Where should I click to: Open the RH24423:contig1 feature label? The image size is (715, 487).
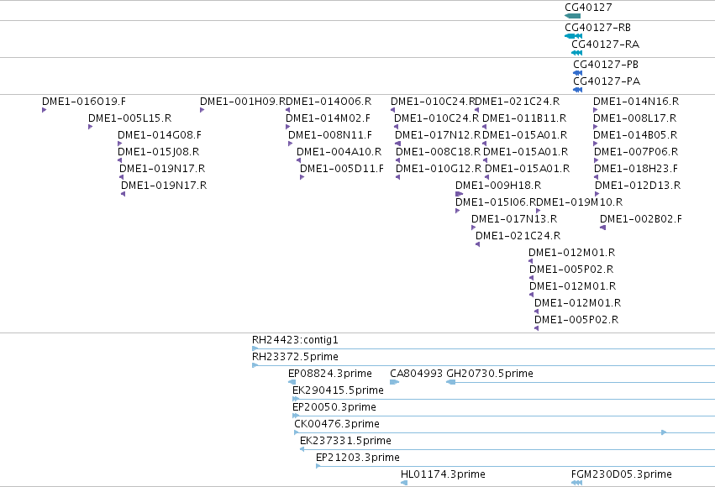coord(295,340)
